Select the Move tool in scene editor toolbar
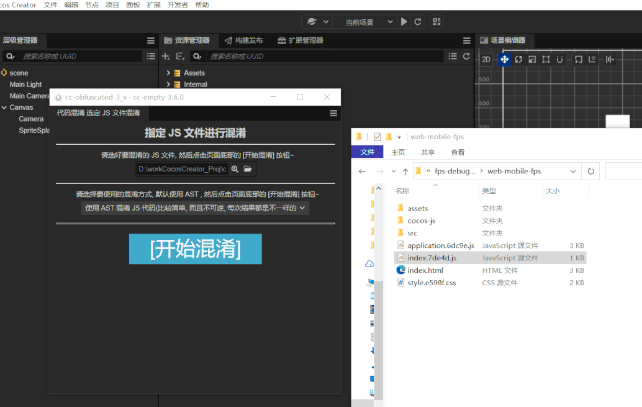 [x=505, y=59]
